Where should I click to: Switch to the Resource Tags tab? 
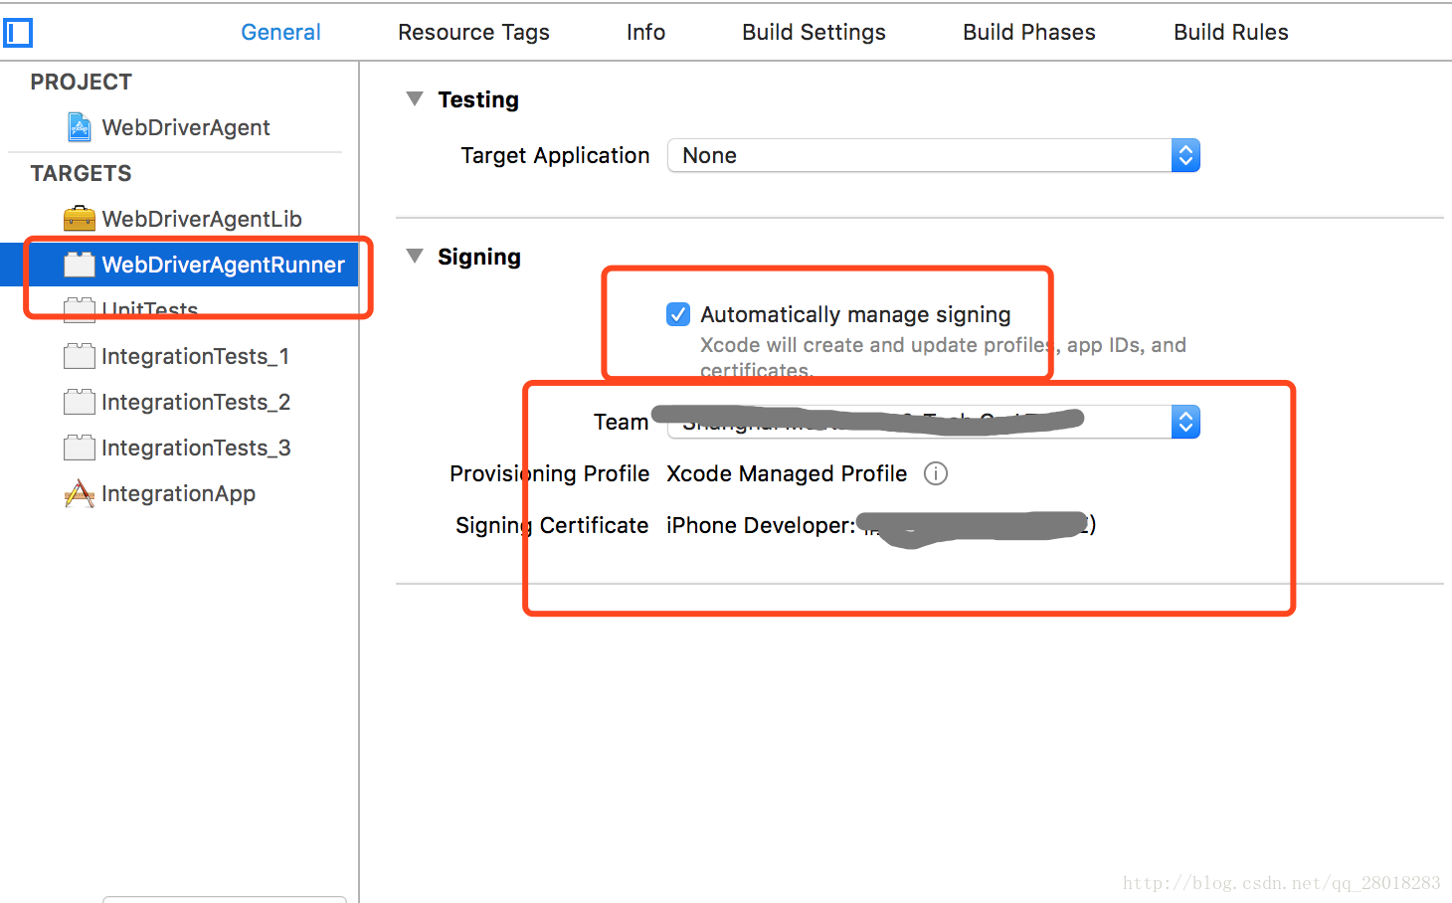[x=473, y=32]
